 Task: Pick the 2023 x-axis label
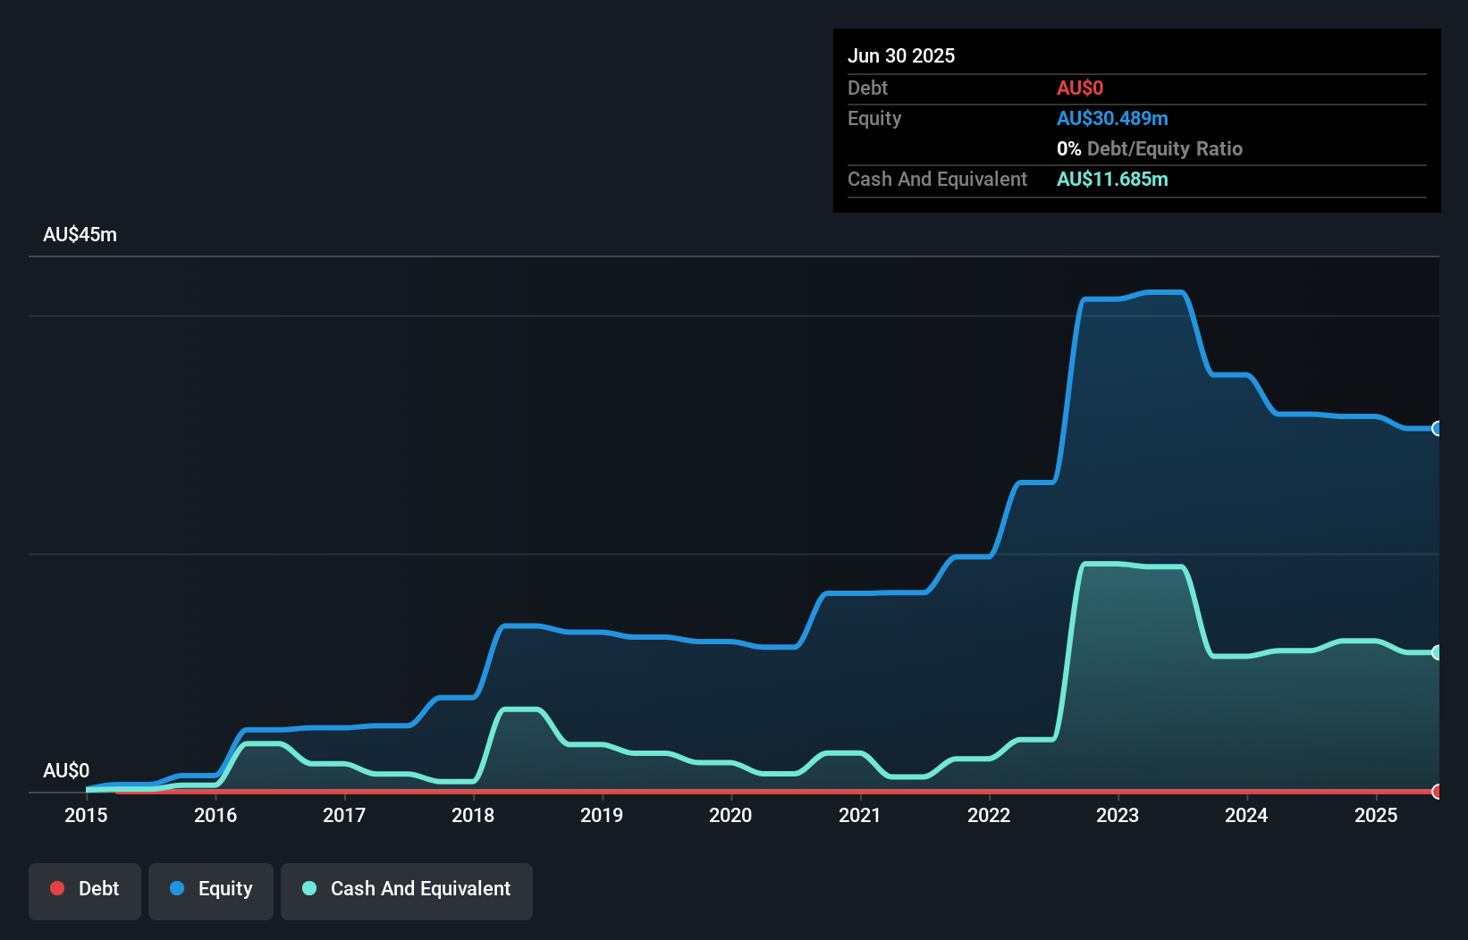point(1118,815)
